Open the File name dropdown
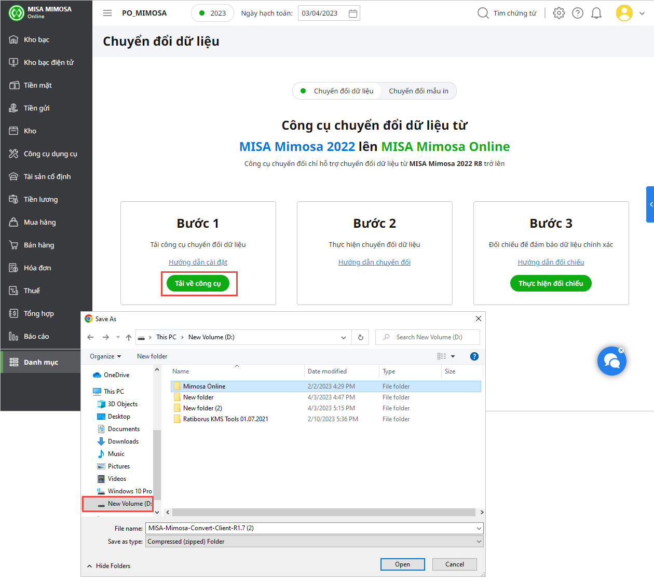 click(x=479, y=528)
